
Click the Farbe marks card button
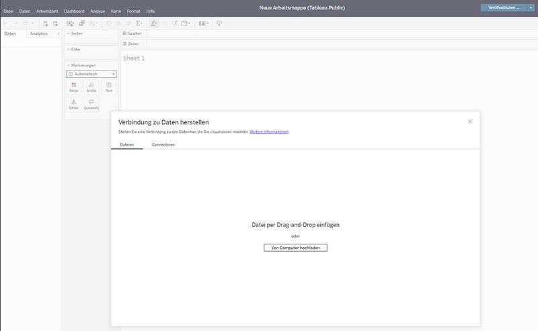pos(73,87)
